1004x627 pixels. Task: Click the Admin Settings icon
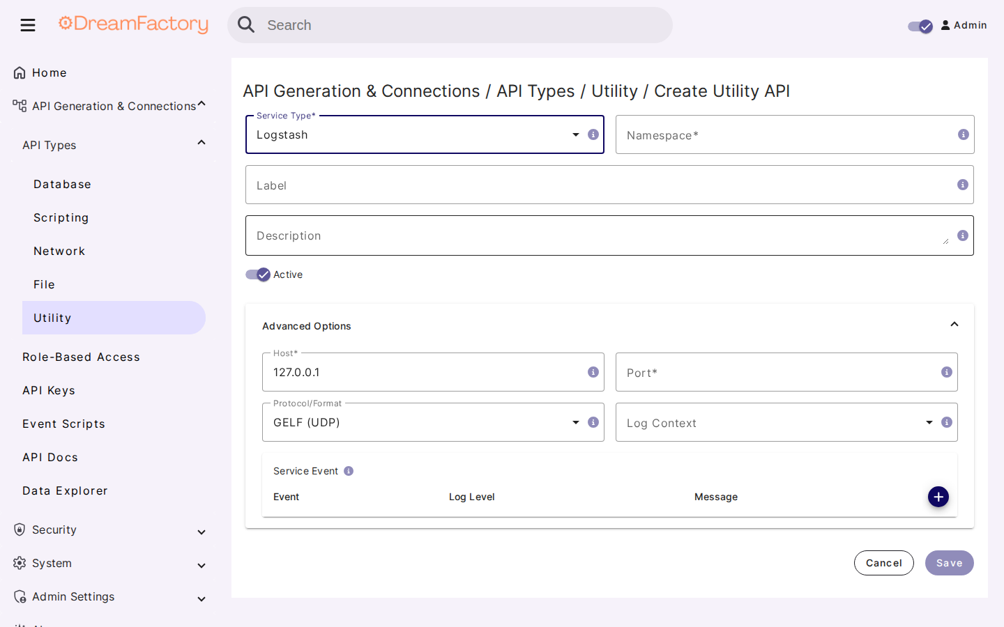coord(20,596)
